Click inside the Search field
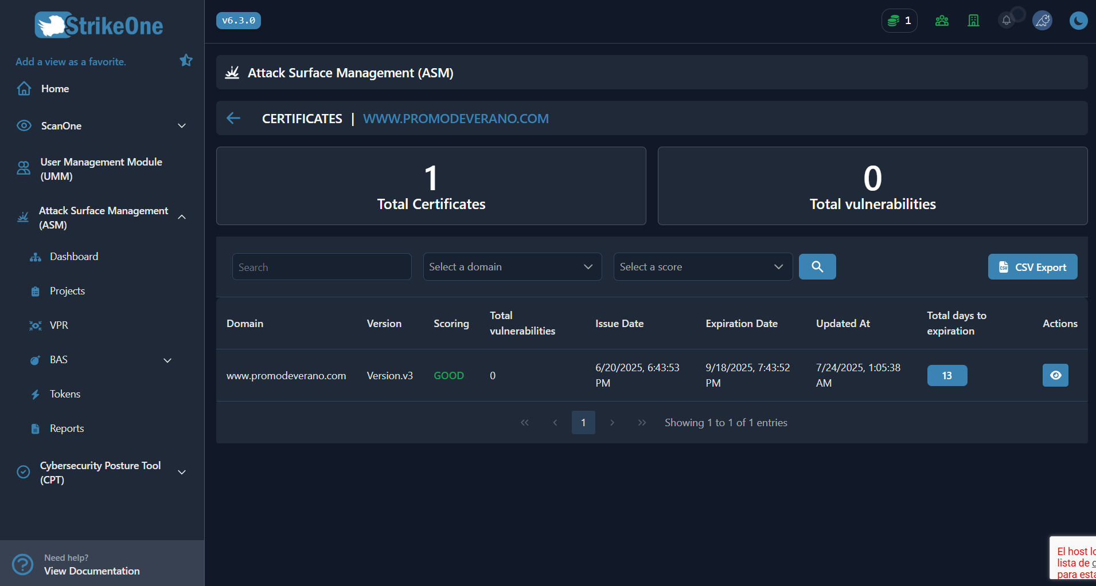Viewport: 1096px width, 586px height. pyautogui.click(x=321, y=266)
